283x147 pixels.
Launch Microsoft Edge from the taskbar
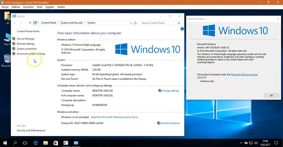point(36,143)
